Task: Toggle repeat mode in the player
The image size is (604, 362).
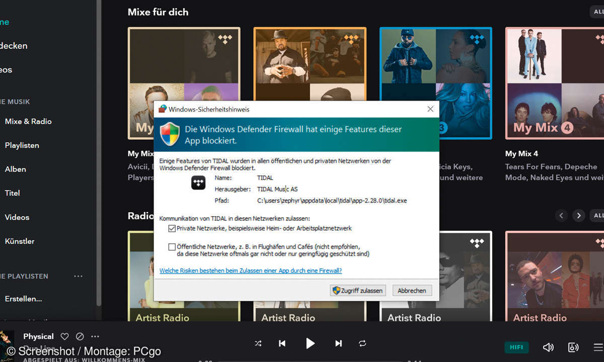Action: coord(362,343)
